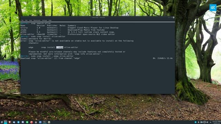221x124 pixels.
Task: Open the Settings menu in Konsole
Action: pos(45,20)
